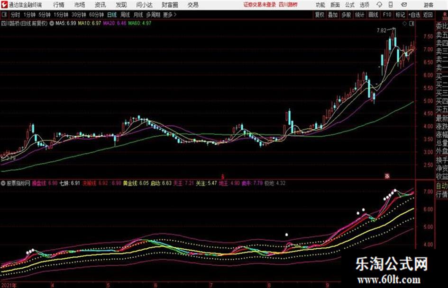Screen dimensions: 448x288
Task: Open main chart indicator dropdown beside 四川路桥
Action: pyautogui.click(x=51, y=23)
